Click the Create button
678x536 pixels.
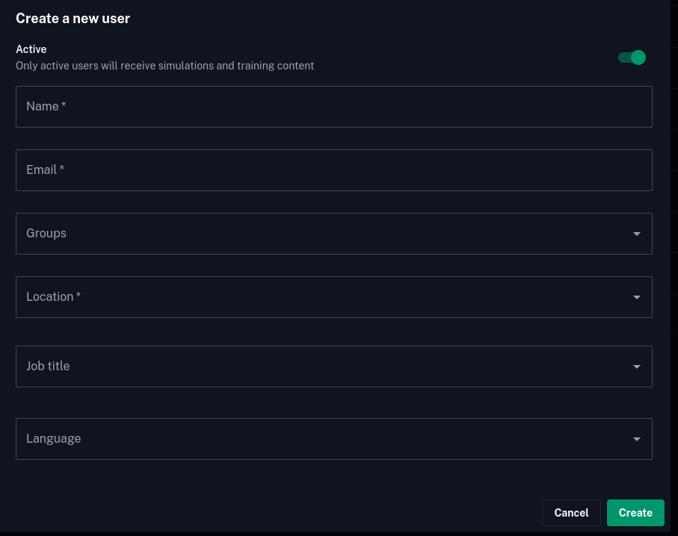click(635, 513)
